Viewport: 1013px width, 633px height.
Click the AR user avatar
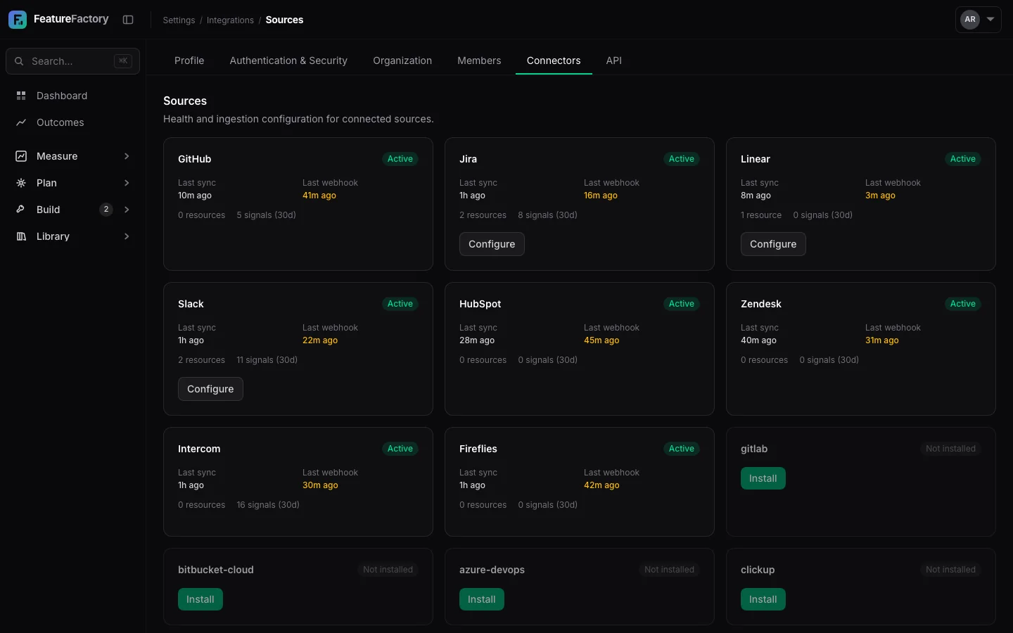970,20
